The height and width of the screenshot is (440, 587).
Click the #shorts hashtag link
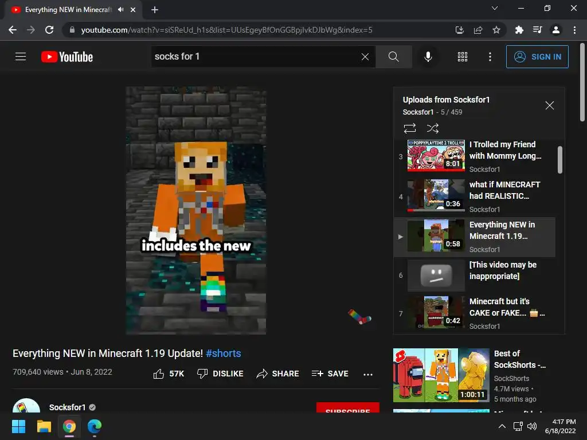pyautogui.click(x=224, y=353)
